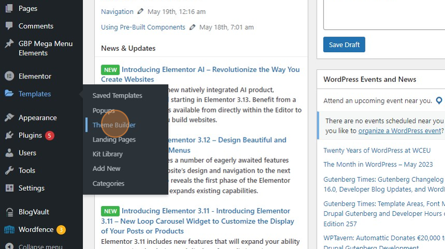Click the News & Updates heading text
The height and width of the screenshot is (249, 445).
click(128, 48)
